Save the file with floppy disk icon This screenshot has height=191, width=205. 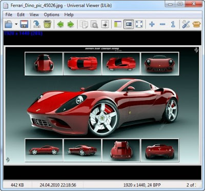(24, 24)
